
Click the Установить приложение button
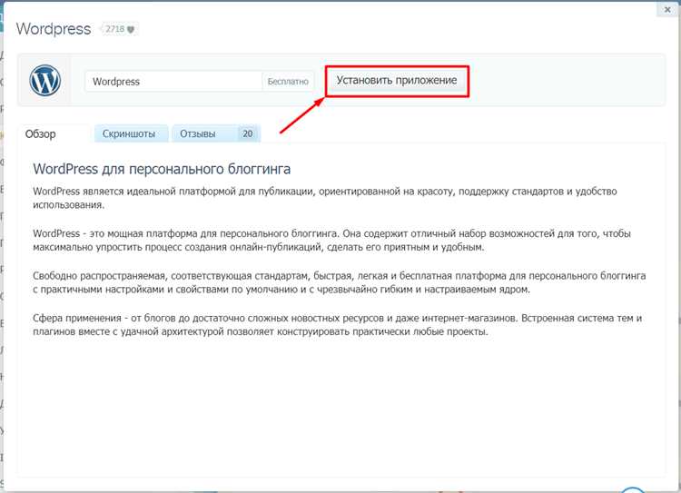point(397,81)
